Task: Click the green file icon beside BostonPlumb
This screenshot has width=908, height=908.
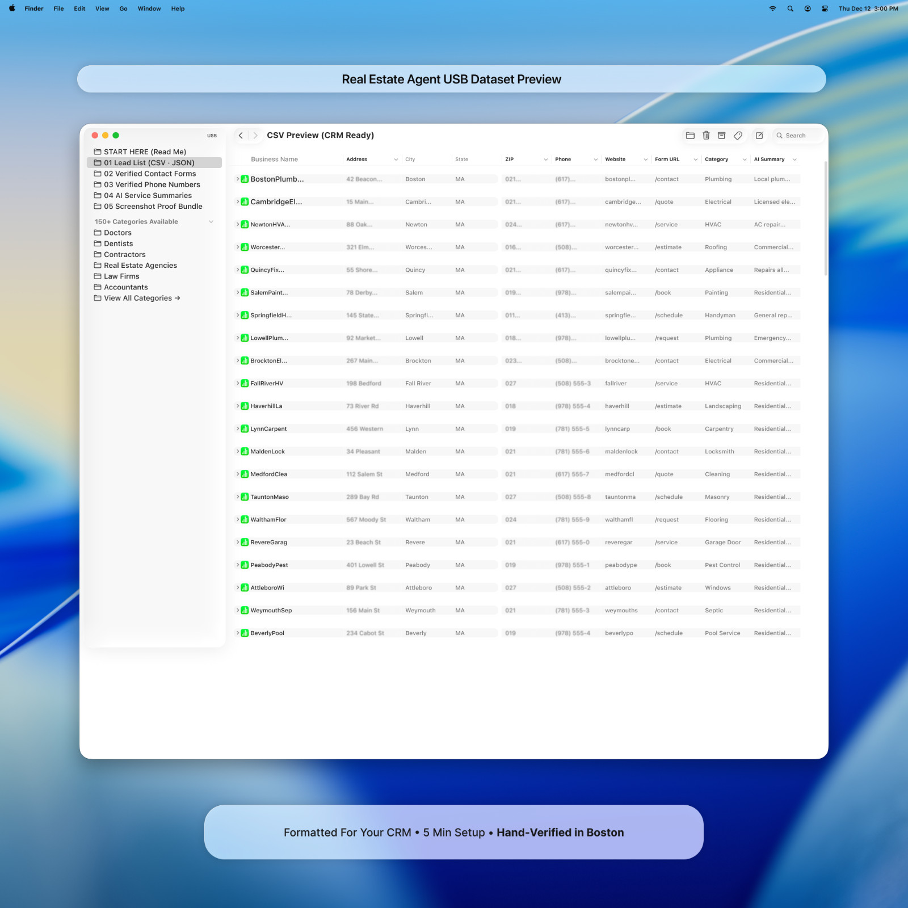Action: [245, 179]
